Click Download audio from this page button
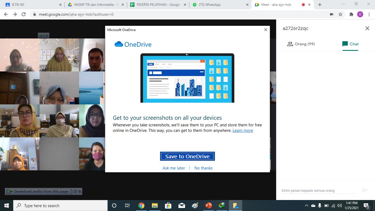Image resolution: width=375 pixels, height=211 pixels. pos(39,191)
